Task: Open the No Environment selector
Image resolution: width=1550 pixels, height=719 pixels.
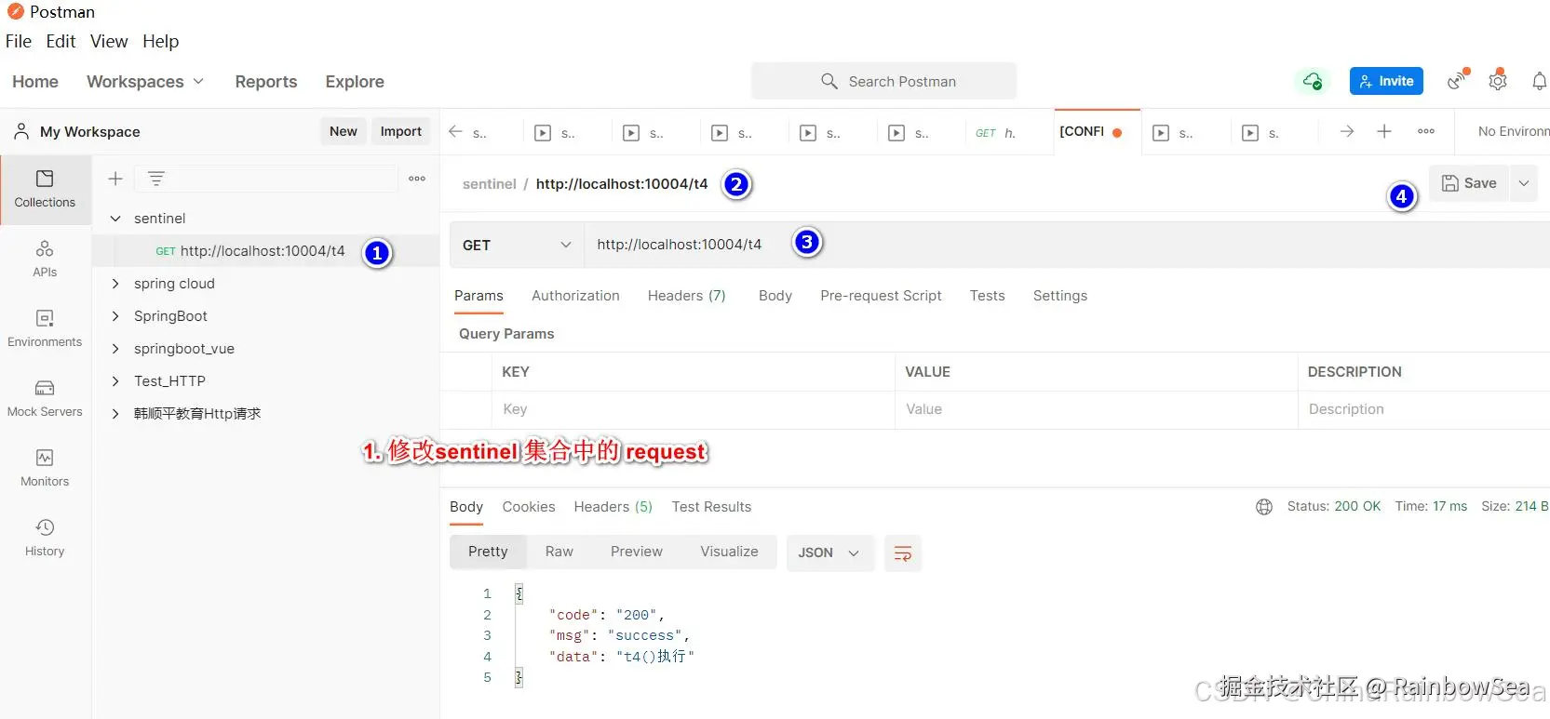Action: tap(1513, 132)
